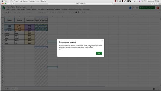Open link in the Audi row
This screenshot has height=91, width=161.
click(41, 25)
